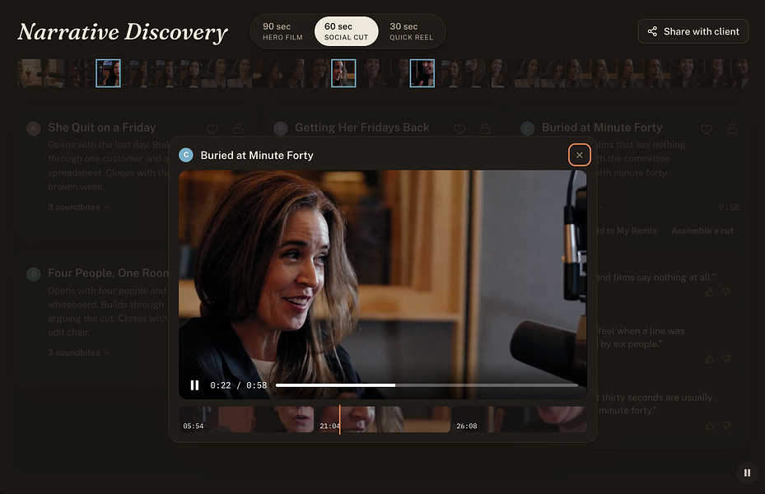Select the last blue-outlined frame in the top filmstrip
The image size is (765, 494).
click(422, 73)
